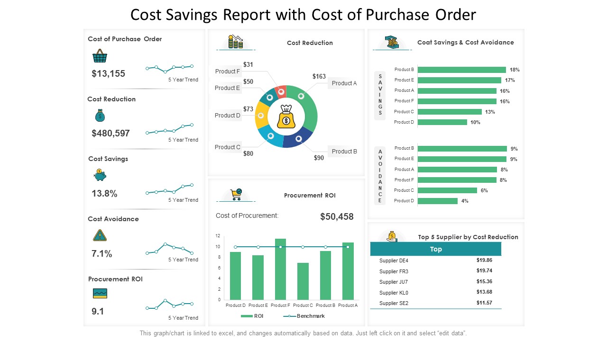Click the Product D label on donut chart
Viewport: 607px width, 341px height.
[228, 116]
